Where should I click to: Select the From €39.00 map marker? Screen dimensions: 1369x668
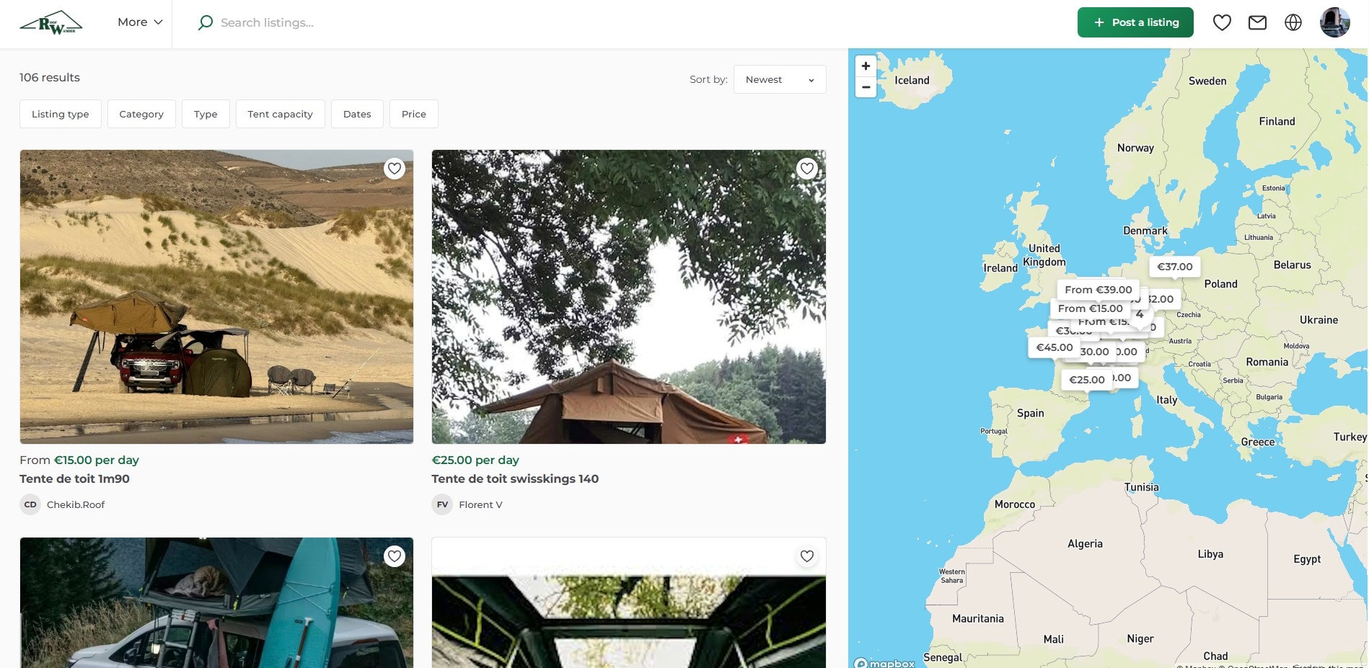click(1099, 290)
